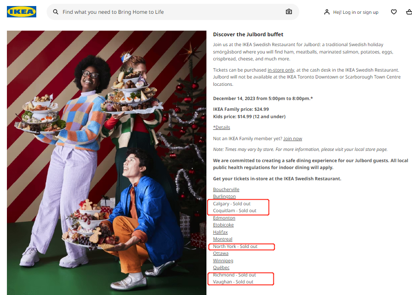The height and width of the screenshot is (295, 412).
Task: Open the Edmonton store link
Action: tap(224, 218)
